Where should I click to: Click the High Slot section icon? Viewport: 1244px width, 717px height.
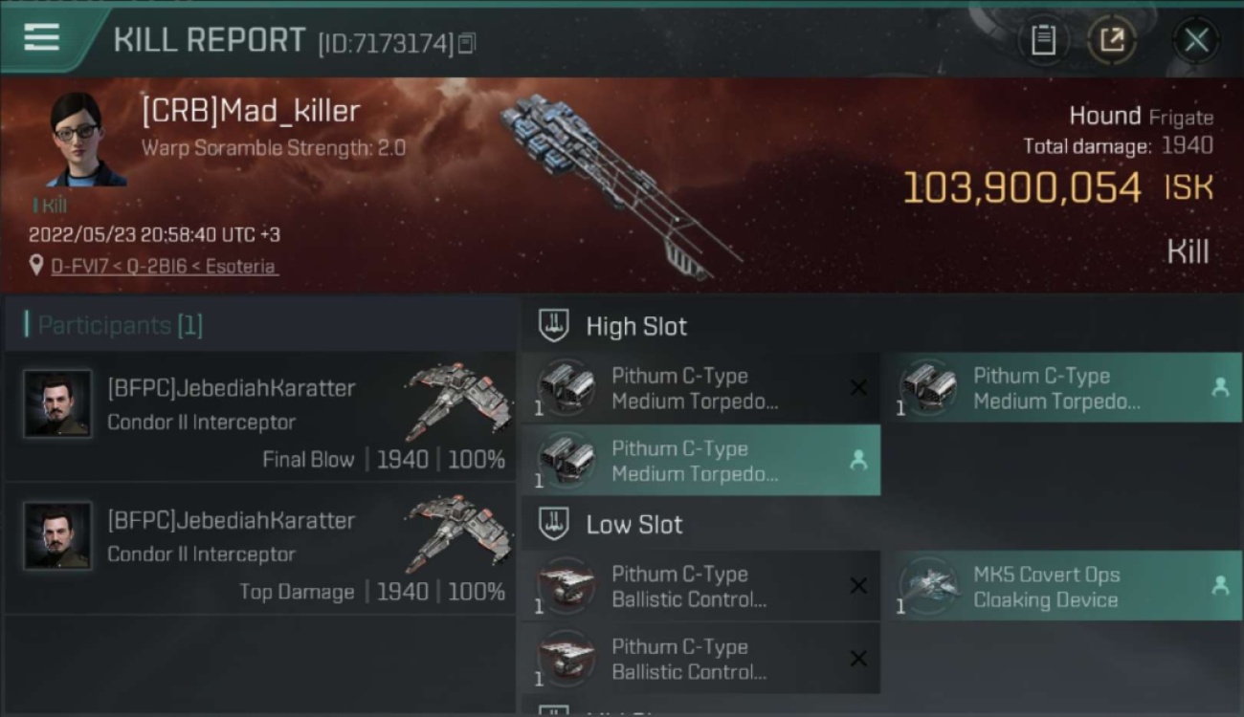pyautogui.click(x=554, y=325)
